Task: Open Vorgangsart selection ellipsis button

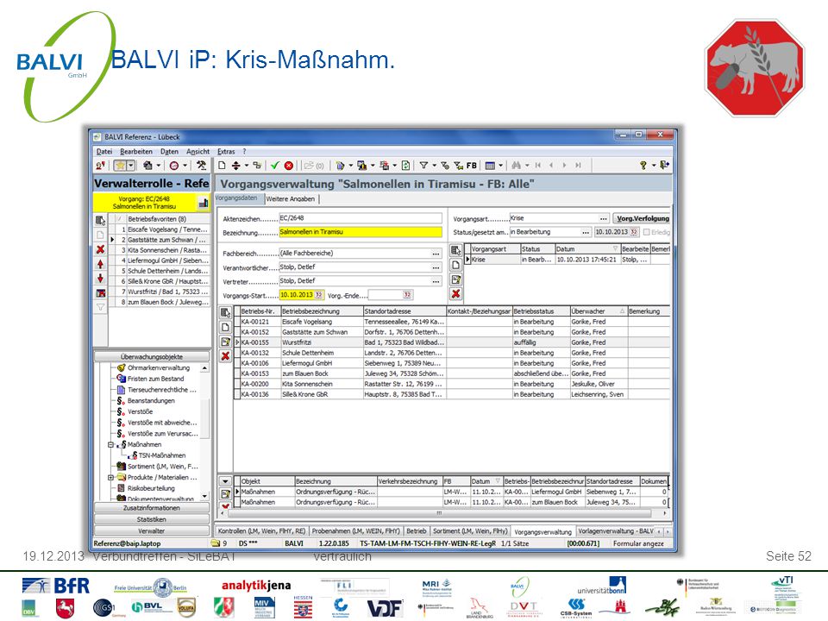Action: coord(603,218)
